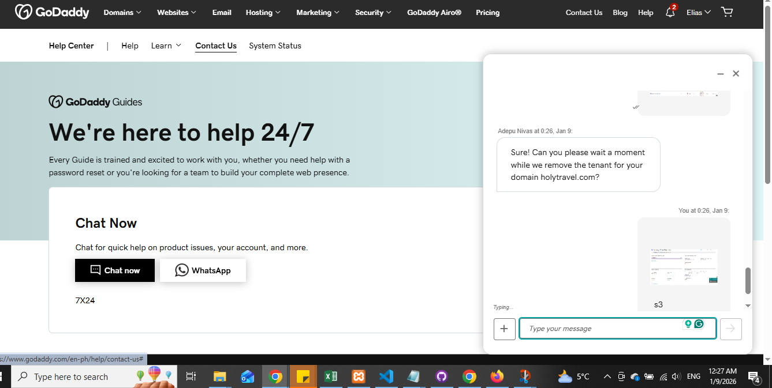
Task: Minimize the chat window
Action: click(720, 74)
